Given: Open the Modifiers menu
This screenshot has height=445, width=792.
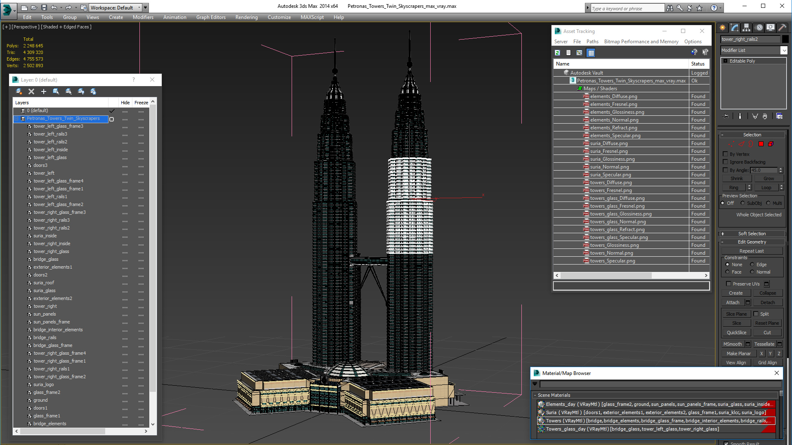Looking at the screenshot, I should [x=143, y=17].
